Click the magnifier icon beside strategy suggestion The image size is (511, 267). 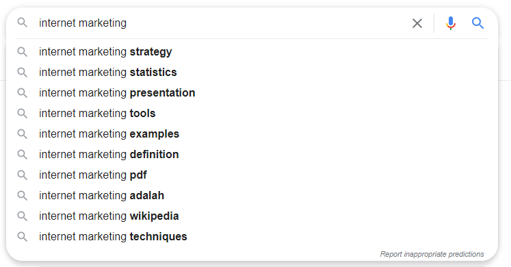click(22, 52)
